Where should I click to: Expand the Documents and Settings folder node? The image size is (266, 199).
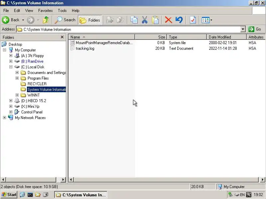coord(17,72)
